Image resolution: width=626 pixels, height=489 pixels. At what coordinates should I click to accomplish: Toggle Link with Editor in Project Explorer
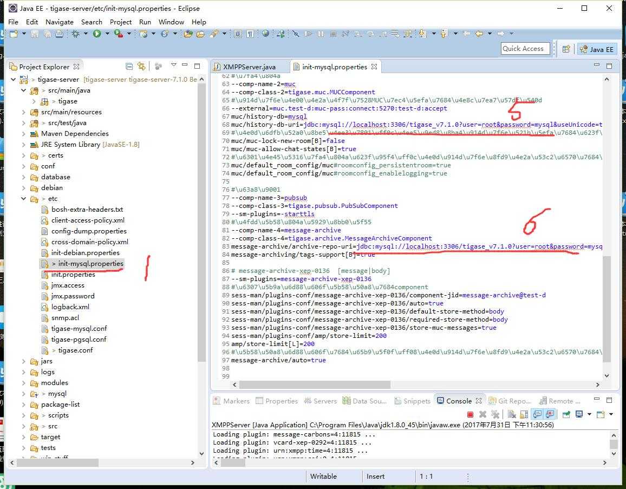pyautogui.click(x=141, y=66)
